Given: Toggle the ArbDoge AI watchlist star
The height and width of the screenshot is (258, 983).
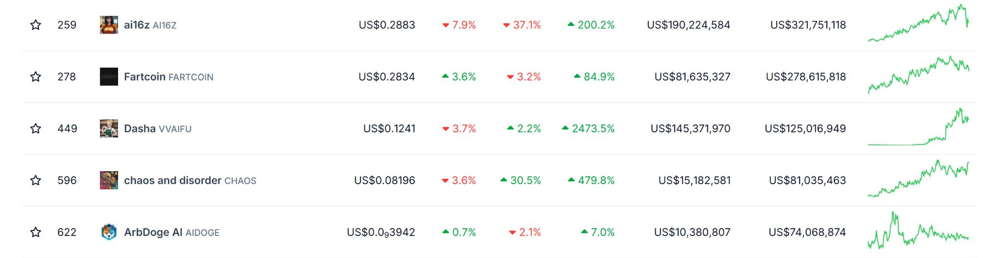Looking at the screenshot, I should pos(36,232).
